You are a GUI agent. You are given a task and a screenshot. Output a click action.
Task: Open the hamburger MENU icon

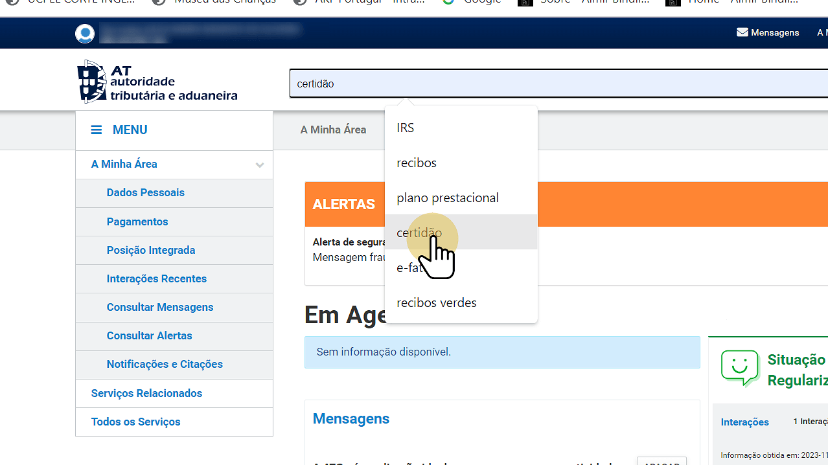point(97,130)
